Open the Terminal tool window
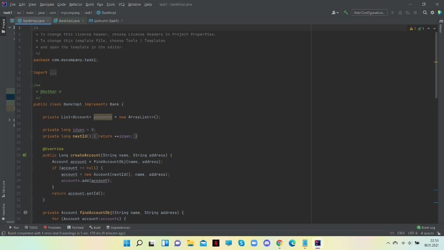Screen dimensions: 444x250 [75, 227]
